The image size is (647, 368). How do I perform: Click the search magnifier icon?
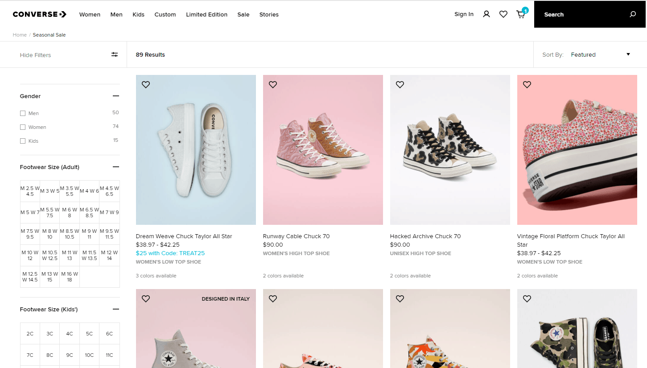point(633,14)
